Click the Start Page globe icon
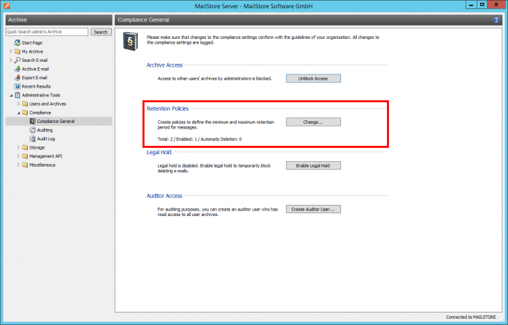Image resolution: width=508 pixels, height=325 pixels. (17, 42)
